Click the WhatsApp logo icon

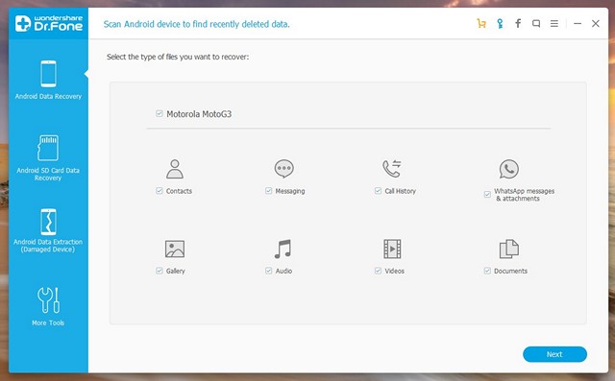pos(508,169)
